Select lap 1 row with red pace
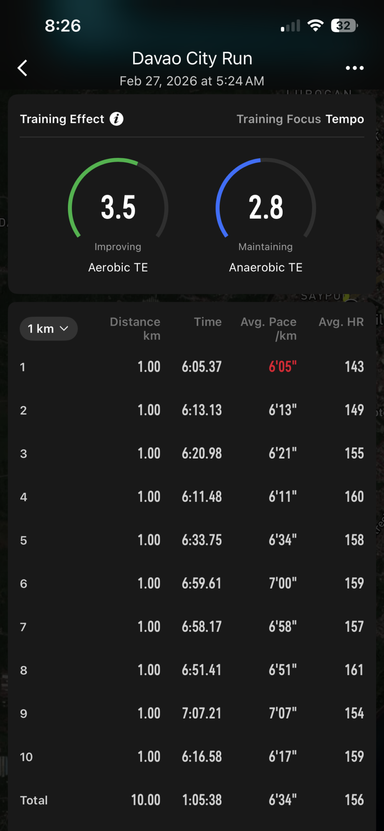Viewport: 384px width, 831px height. (192, 367)
